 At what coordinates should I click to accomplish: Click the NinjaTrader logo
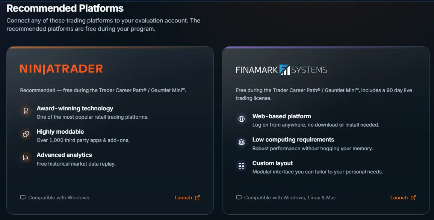point(60,69)
